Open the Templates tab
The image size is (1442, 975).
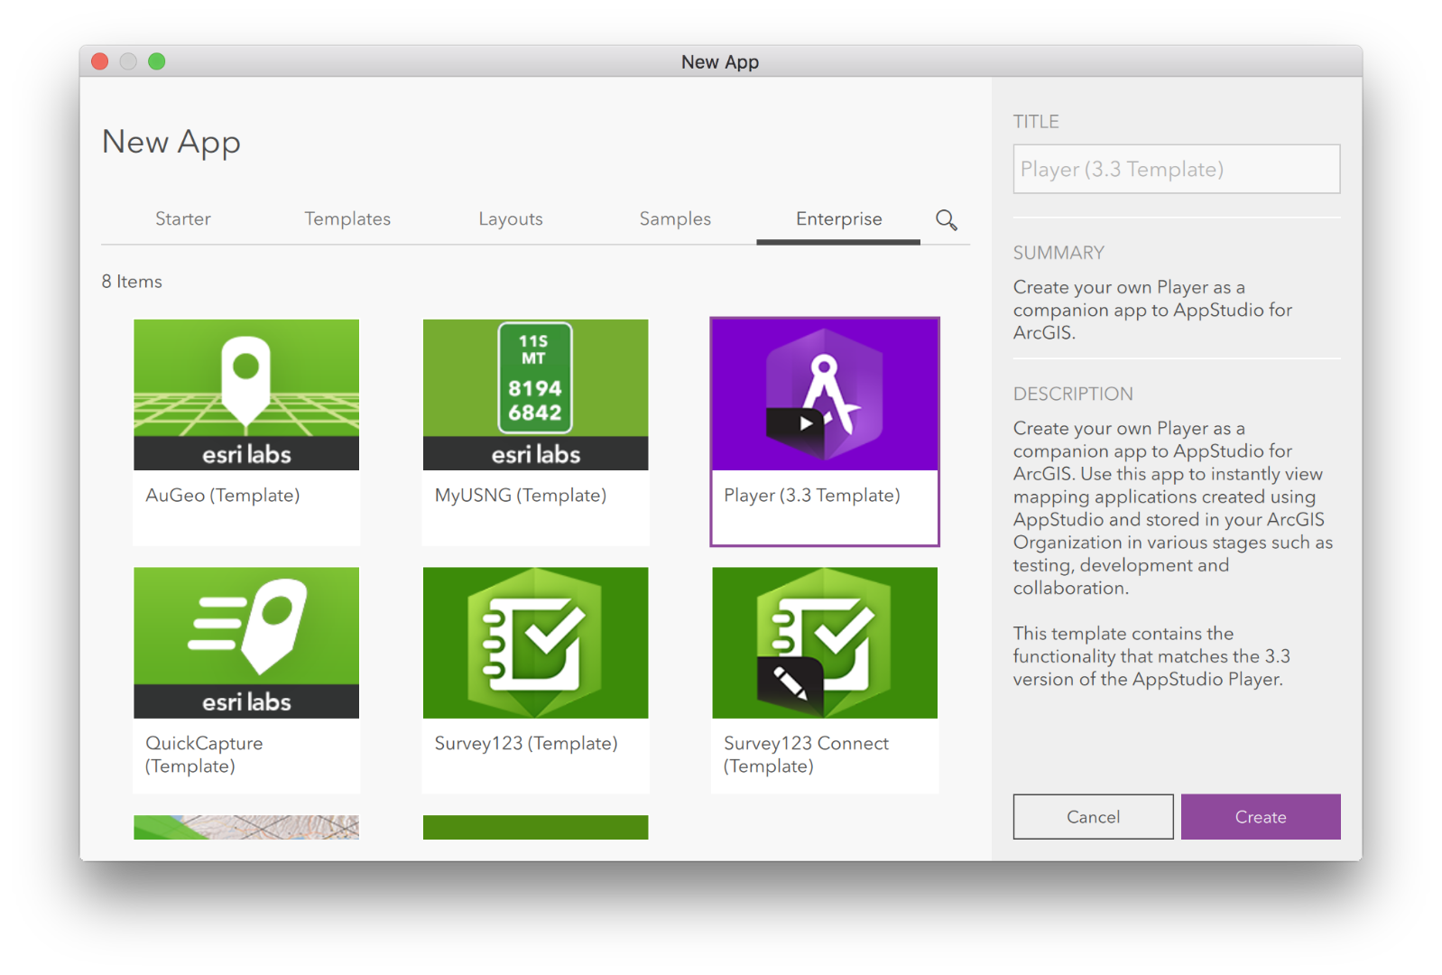347,218
